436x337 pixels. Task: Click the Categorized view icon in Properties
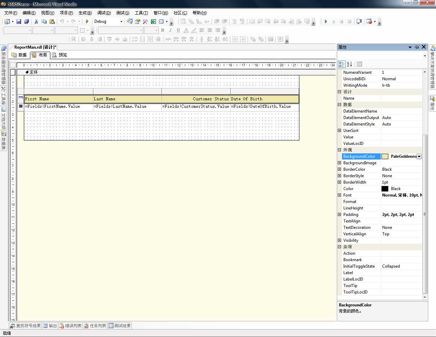coord(342,64)
